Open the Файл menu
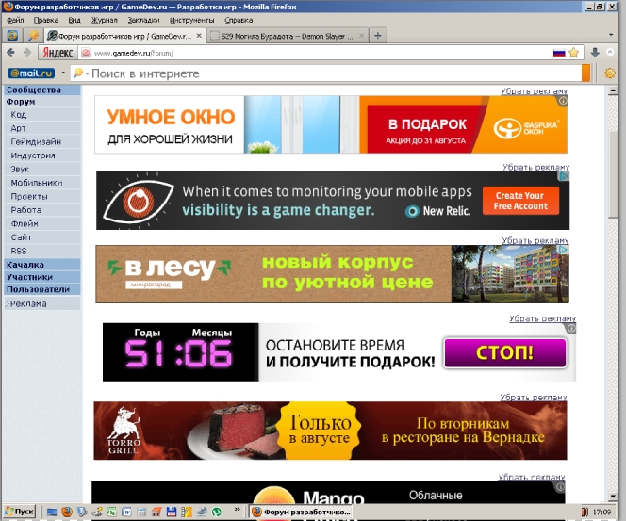 [x=15, y=20]
